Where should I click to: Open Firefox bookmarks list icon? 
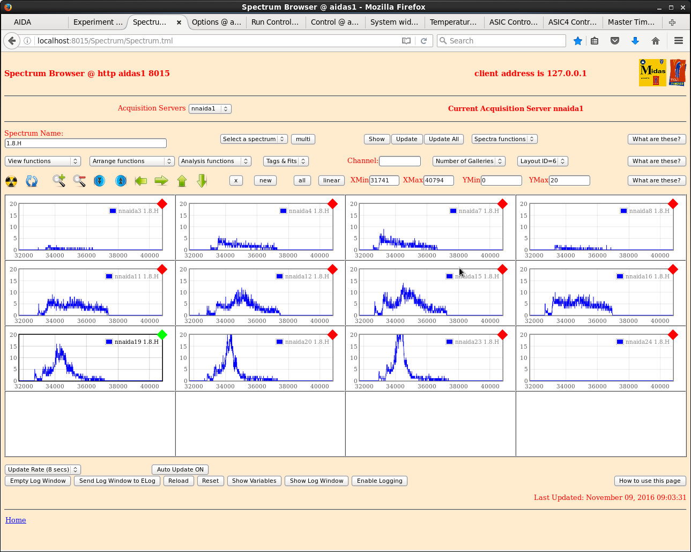pos(595,41)
